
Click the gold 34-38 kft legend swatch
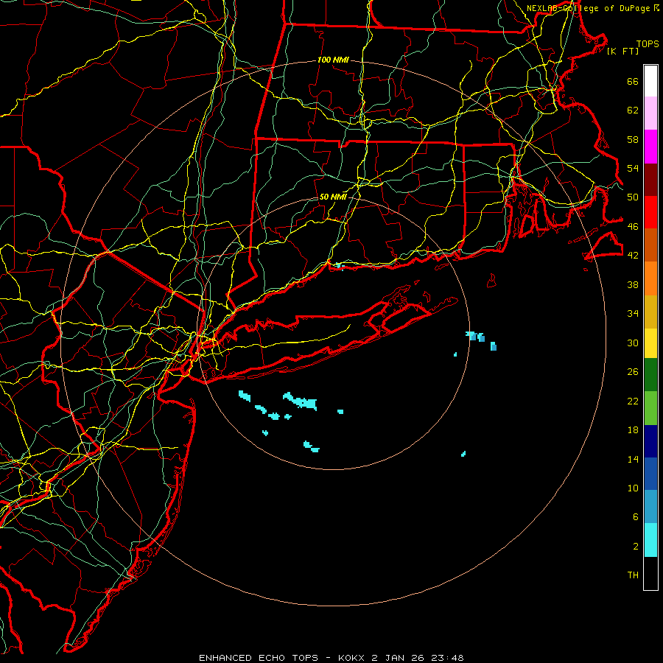click(x=650, y=312)
